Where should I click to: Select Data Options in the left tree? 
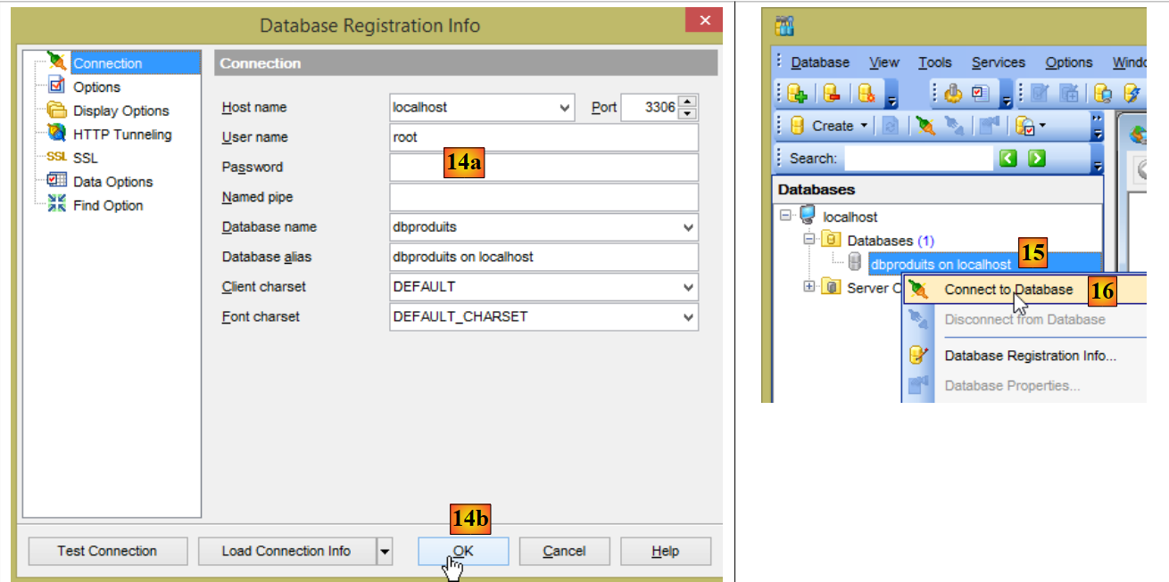pyautogui.click(x=112, y=182)
